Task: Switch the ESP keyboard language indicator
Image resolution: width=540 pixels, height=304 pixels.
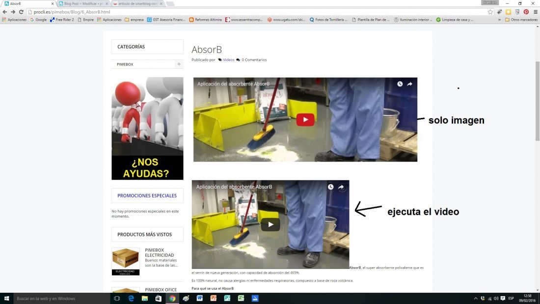Action: click(511, 299)
